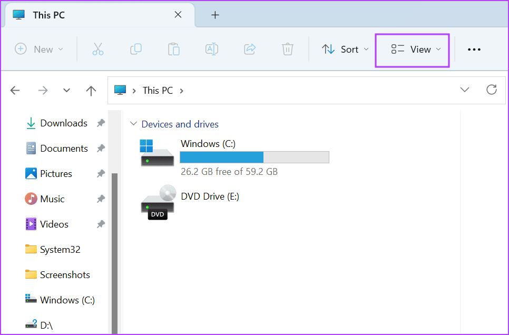Go forward with the right arrow
The width and height of the screenshot is (509, 335).
pos(43,90)
